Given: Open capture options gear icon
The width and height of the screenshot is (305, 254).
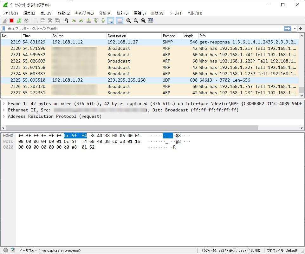Looking at the screenshot, I should [x=26, y=21].
